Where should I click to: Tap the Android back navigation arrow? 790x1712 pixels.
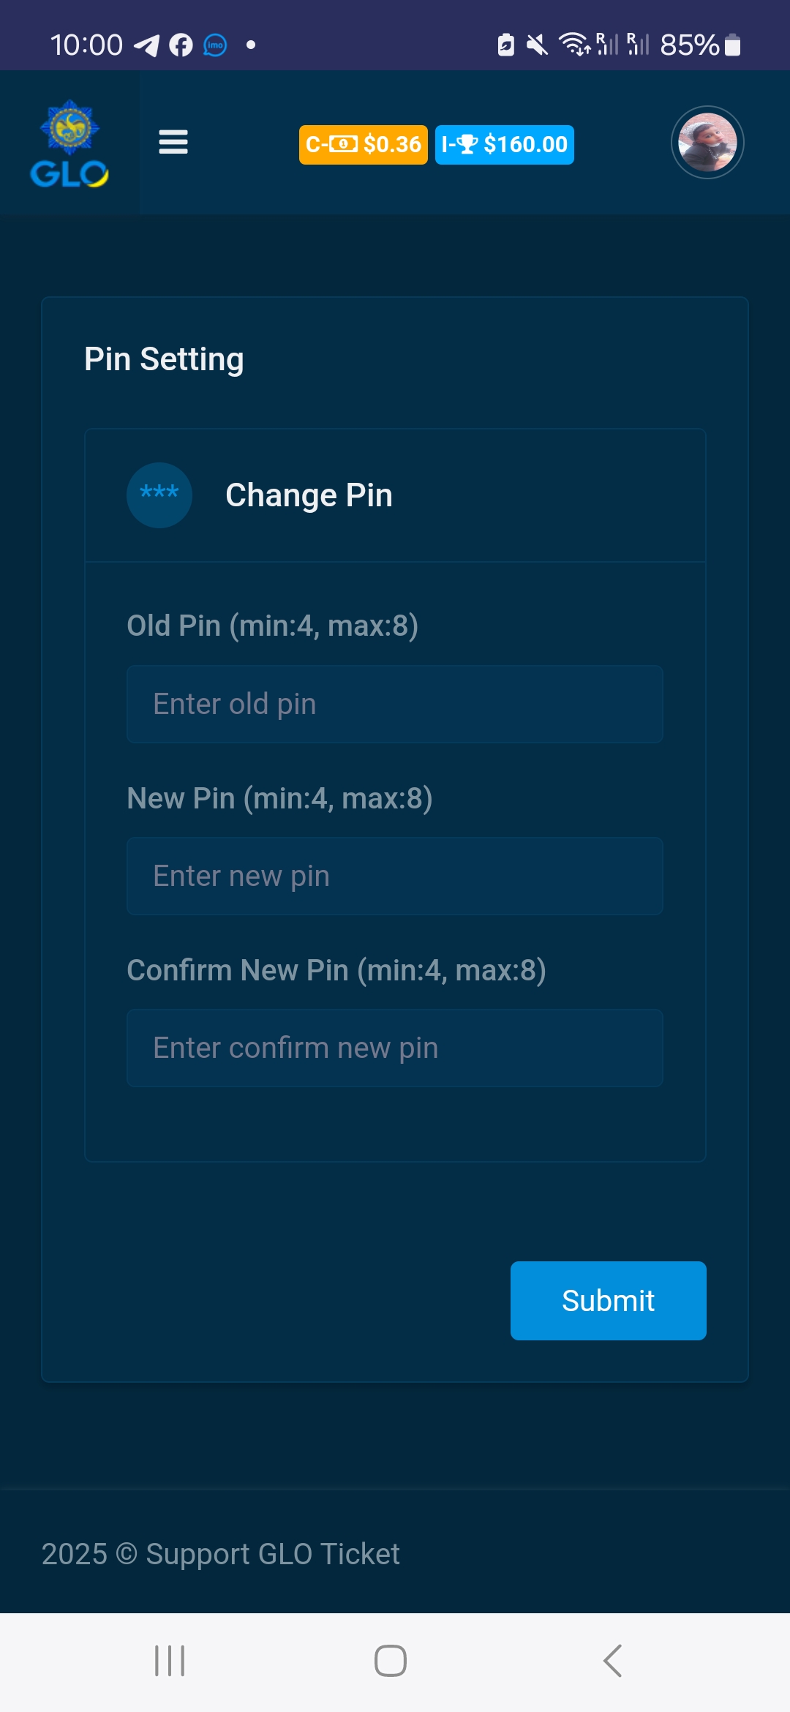pyautogui.click(x=613, y=1661)
